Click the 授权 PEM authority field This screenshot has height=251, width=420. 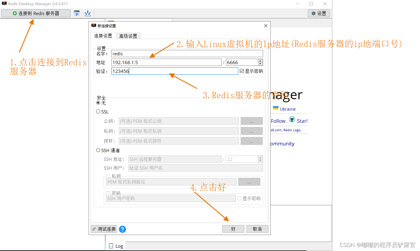(179, 141)
